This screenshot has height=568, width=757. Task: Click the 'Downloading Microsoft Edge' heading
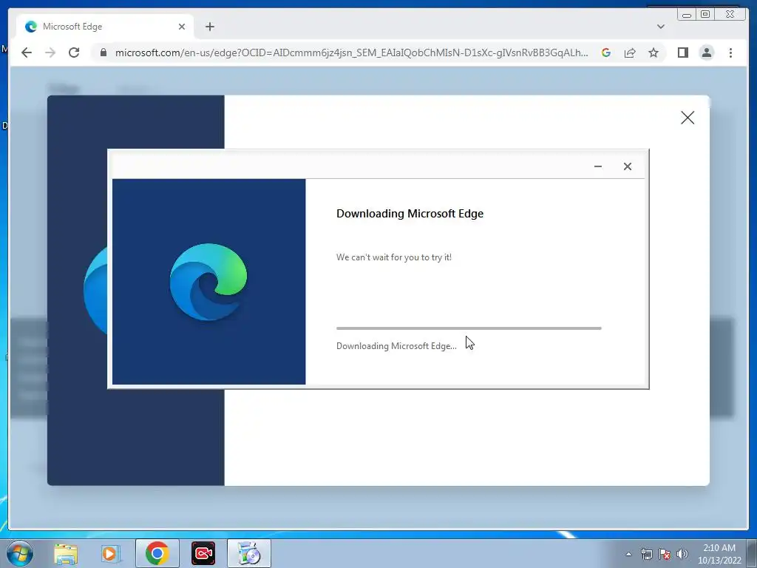coord(410,214)
